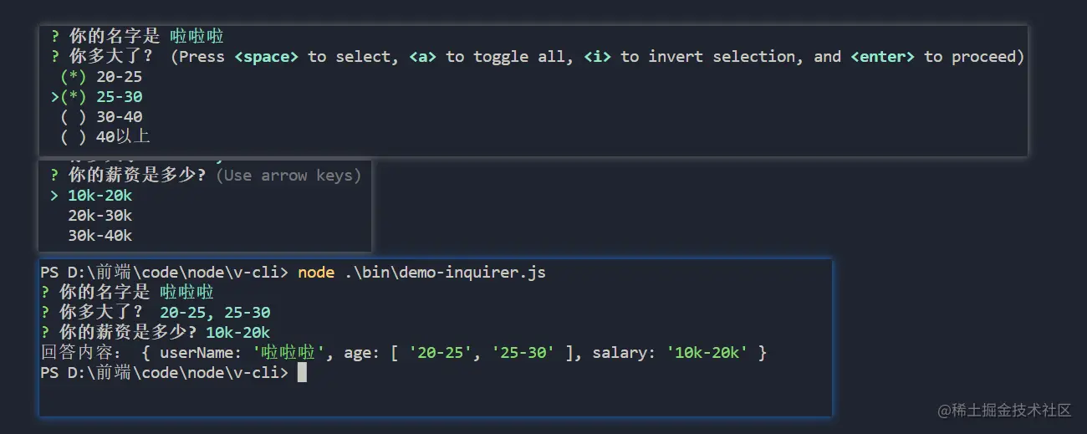
Task: Click the (Use arrow keys) hint
Action: (288, 176)
